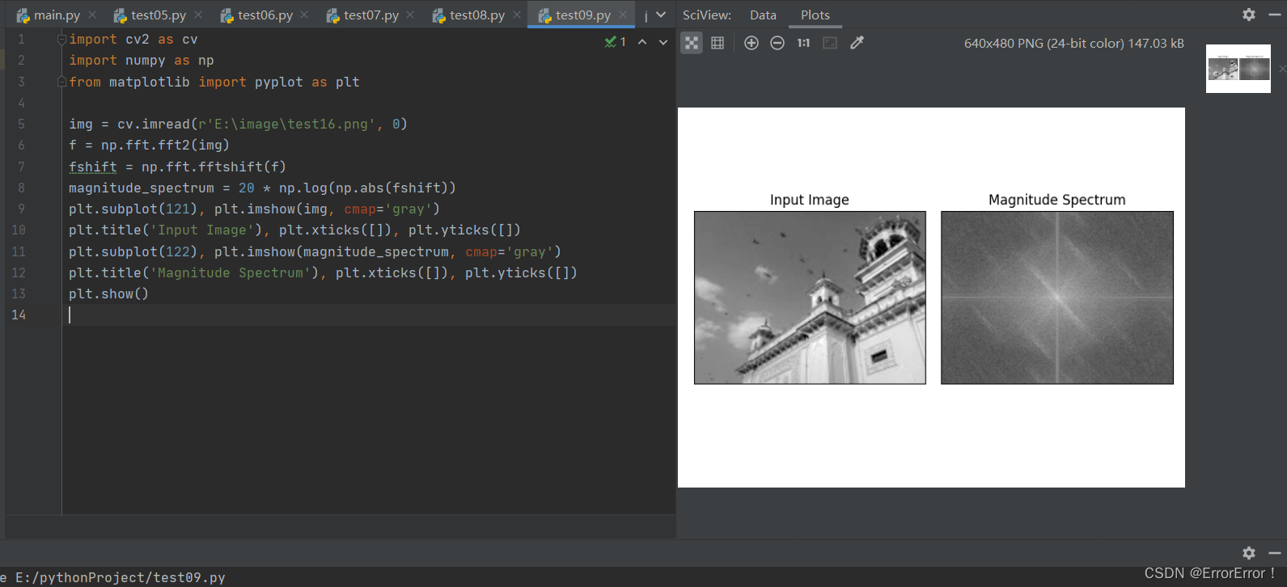Screen dimensions: 1287x587
Task: Switch to the Plots tab in SciView
Action: pyautogui.click(x=815, y=15)
